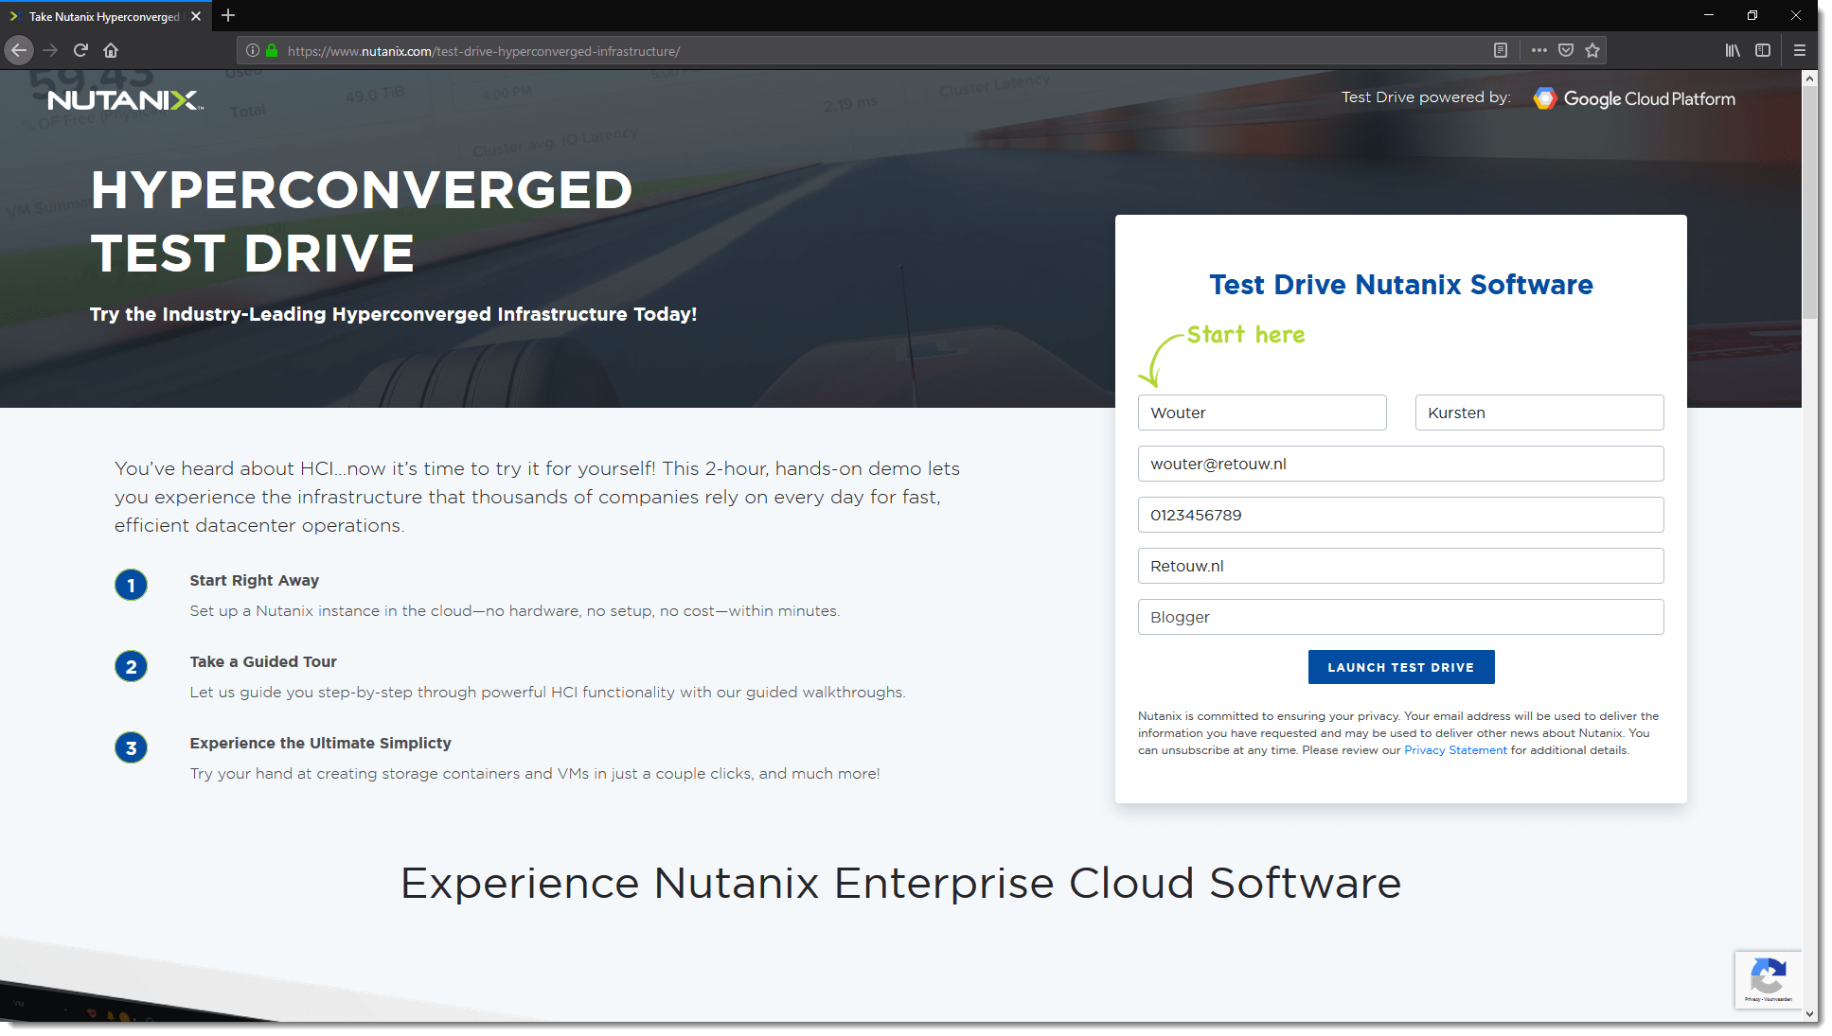Click the email field wouter@retouw.nl
Image resolution: width=1832 pixels, height=1036 pixels.
coord(1401,464)
